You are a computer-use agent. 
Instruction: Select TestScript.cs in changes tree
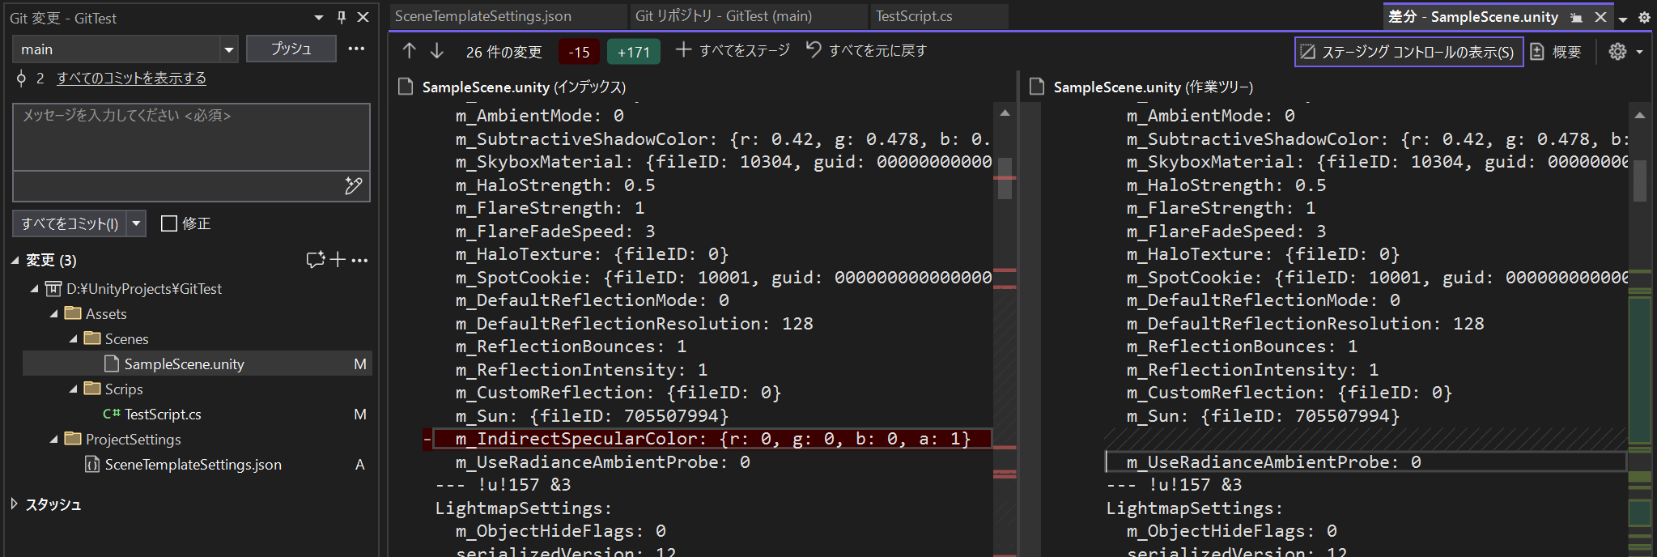click(x=197, y=414)
